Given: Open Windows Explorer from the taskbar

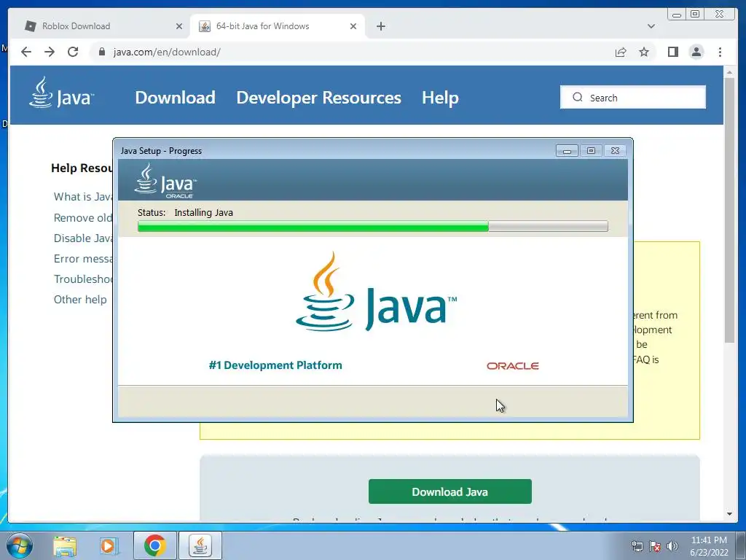Looking at the screenshot, I should [x=65, y=545].
